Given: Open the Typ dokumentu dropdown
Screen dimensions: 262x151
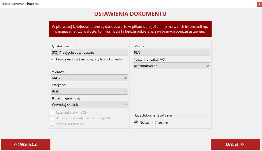Looking at the screenshot, I should pos(89,52).
